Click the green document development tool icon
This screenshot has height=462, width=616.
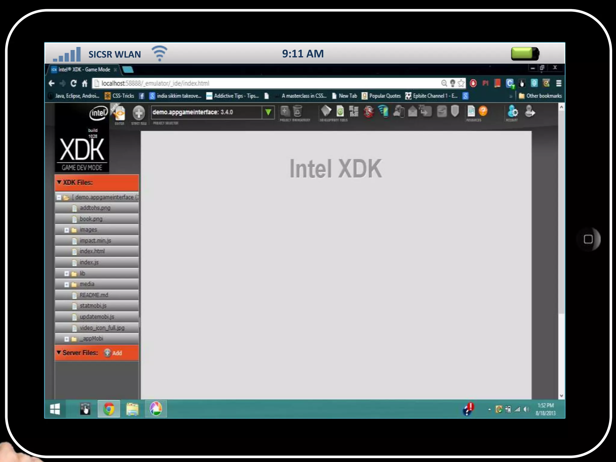click(x=340, y=111)
